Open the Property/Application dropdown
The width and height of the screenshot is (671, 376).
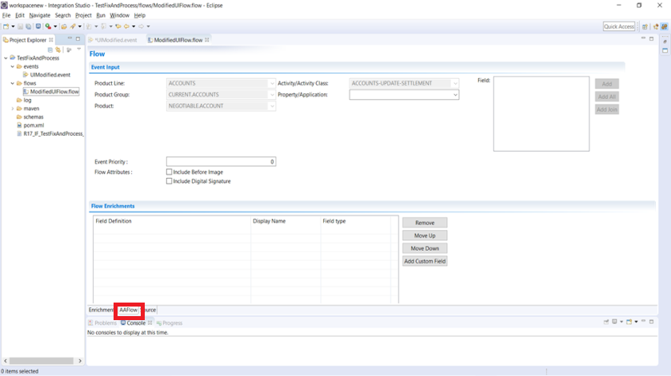click(x=404, y=95)
